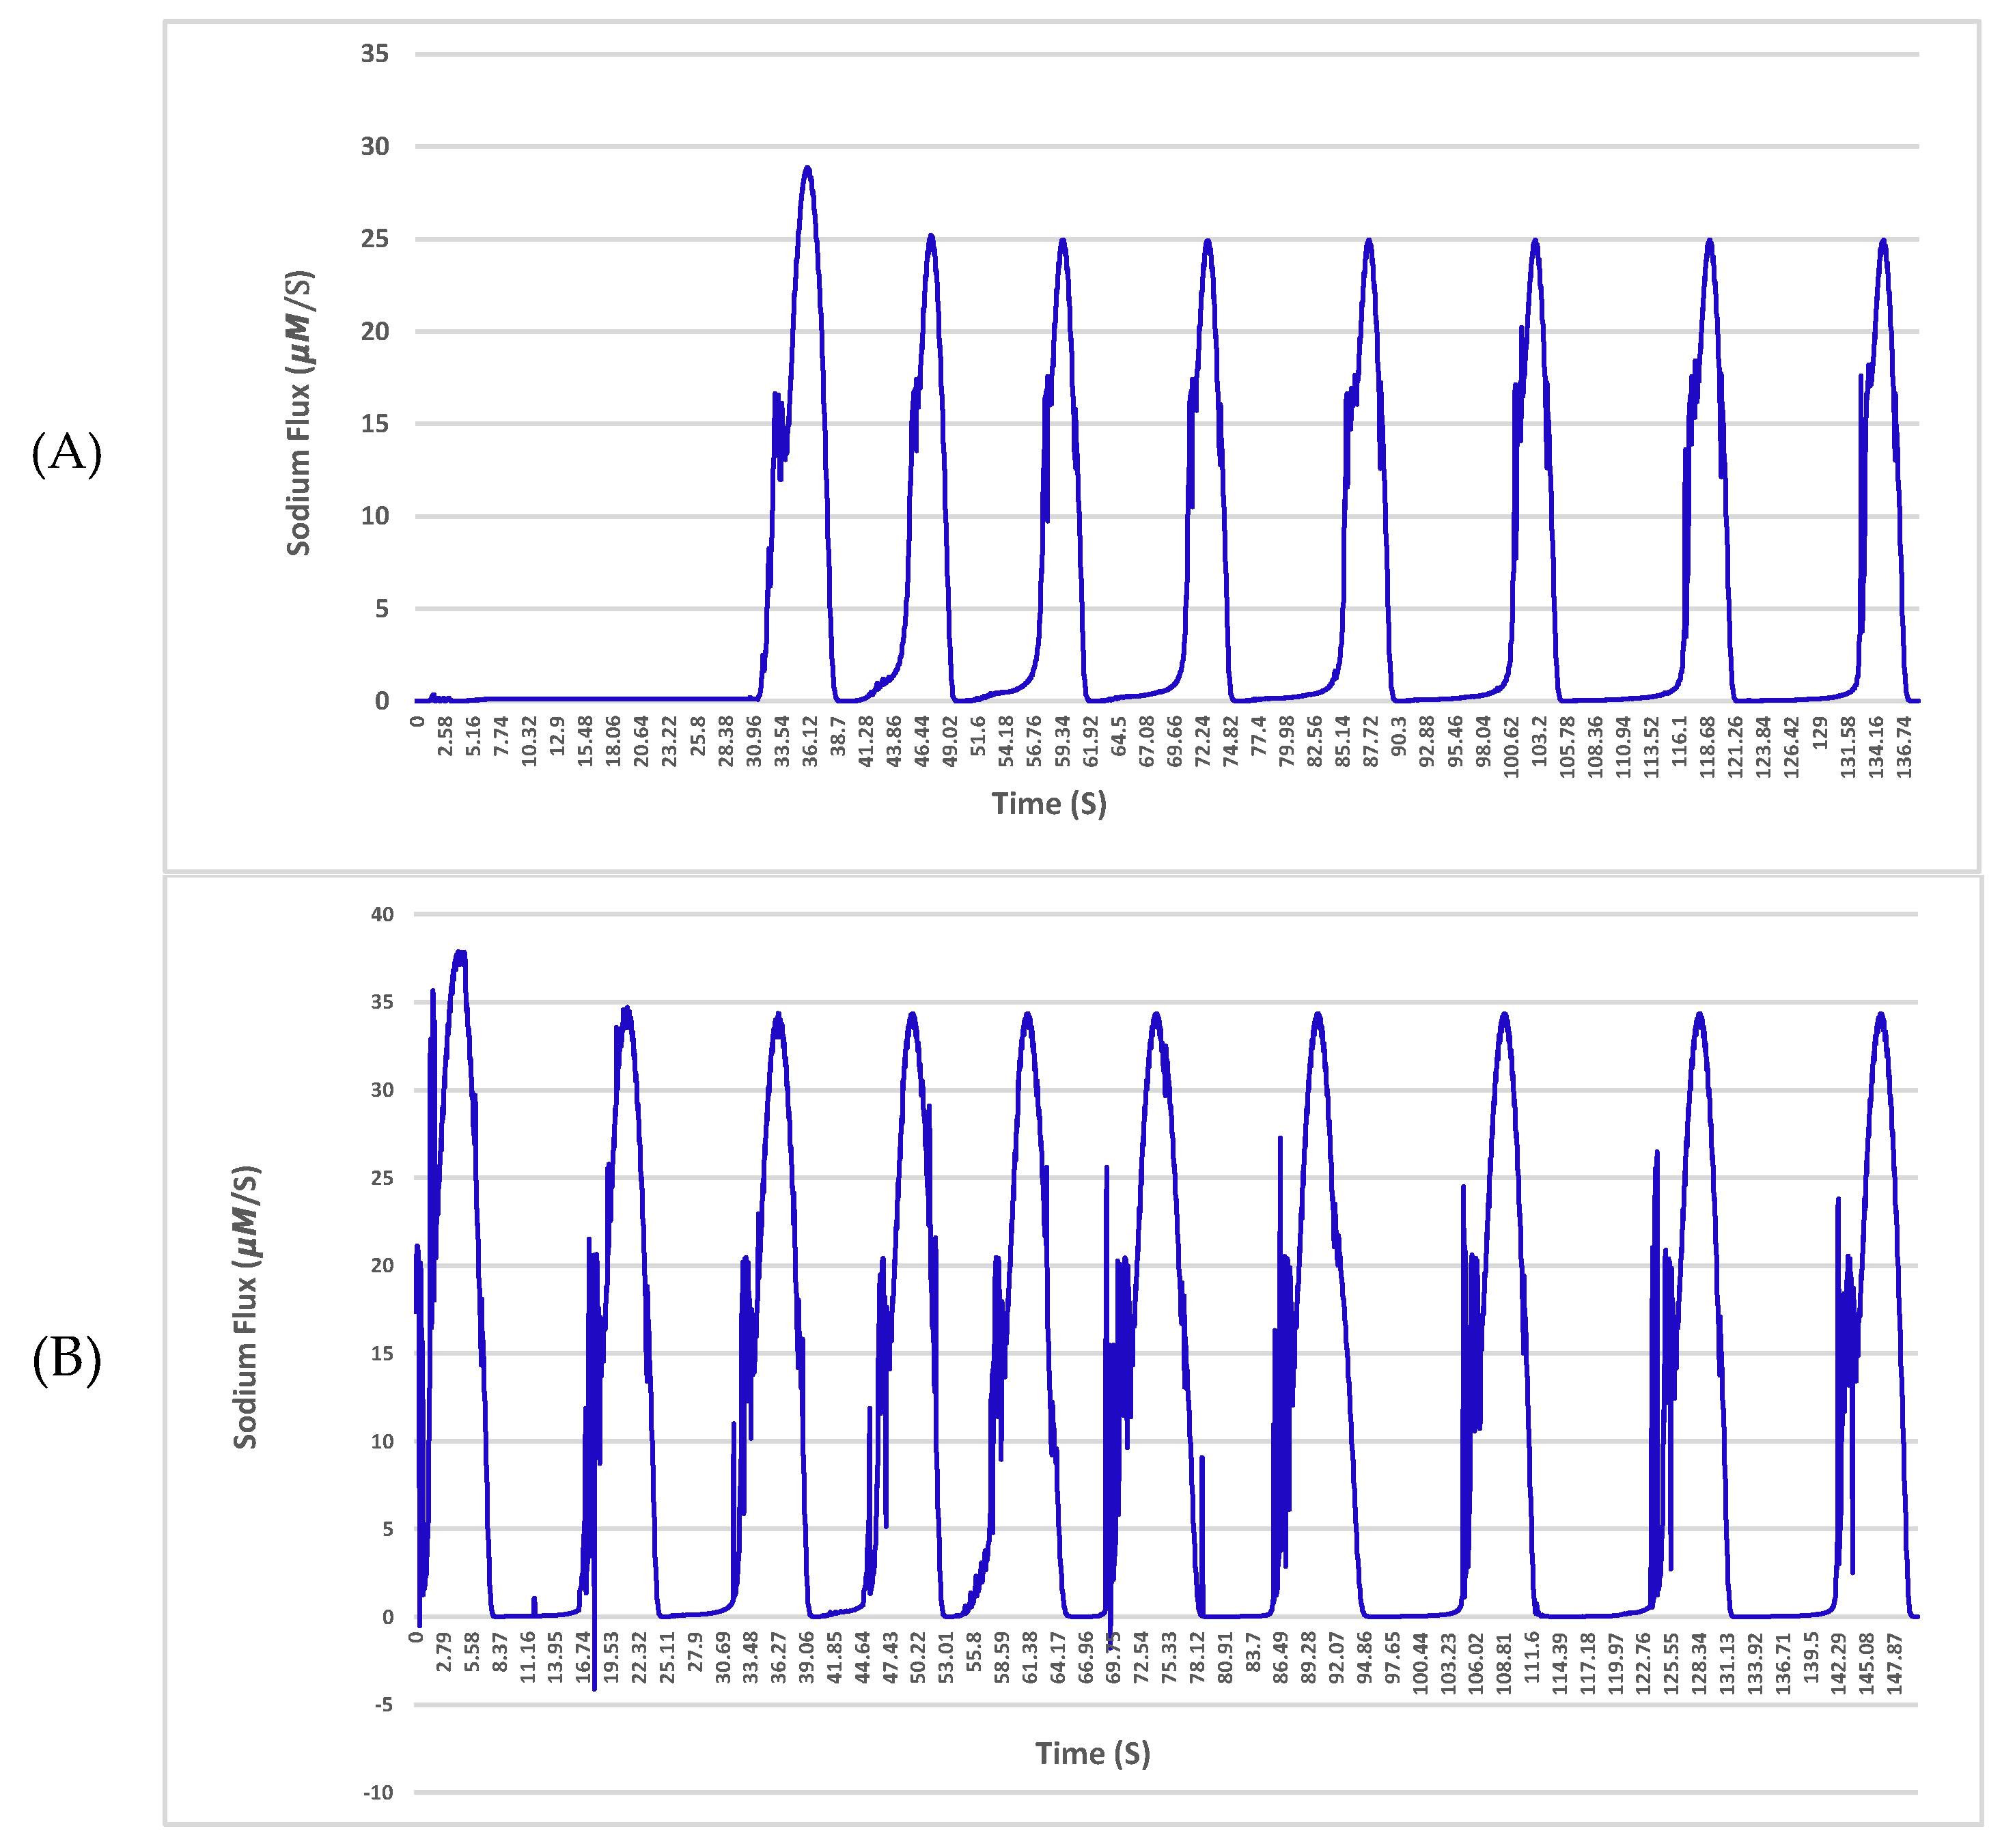Select x-axis tick label 87.72 in chart A
The height and width of the screenshot is (1848, 2002).
[1371, 741]
